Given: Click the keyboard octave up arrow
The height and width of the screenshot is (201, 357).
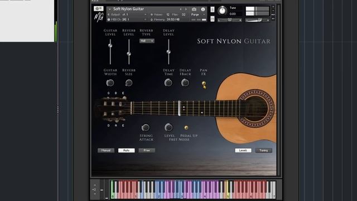Looking at the screenshot, I should (95, 185).
